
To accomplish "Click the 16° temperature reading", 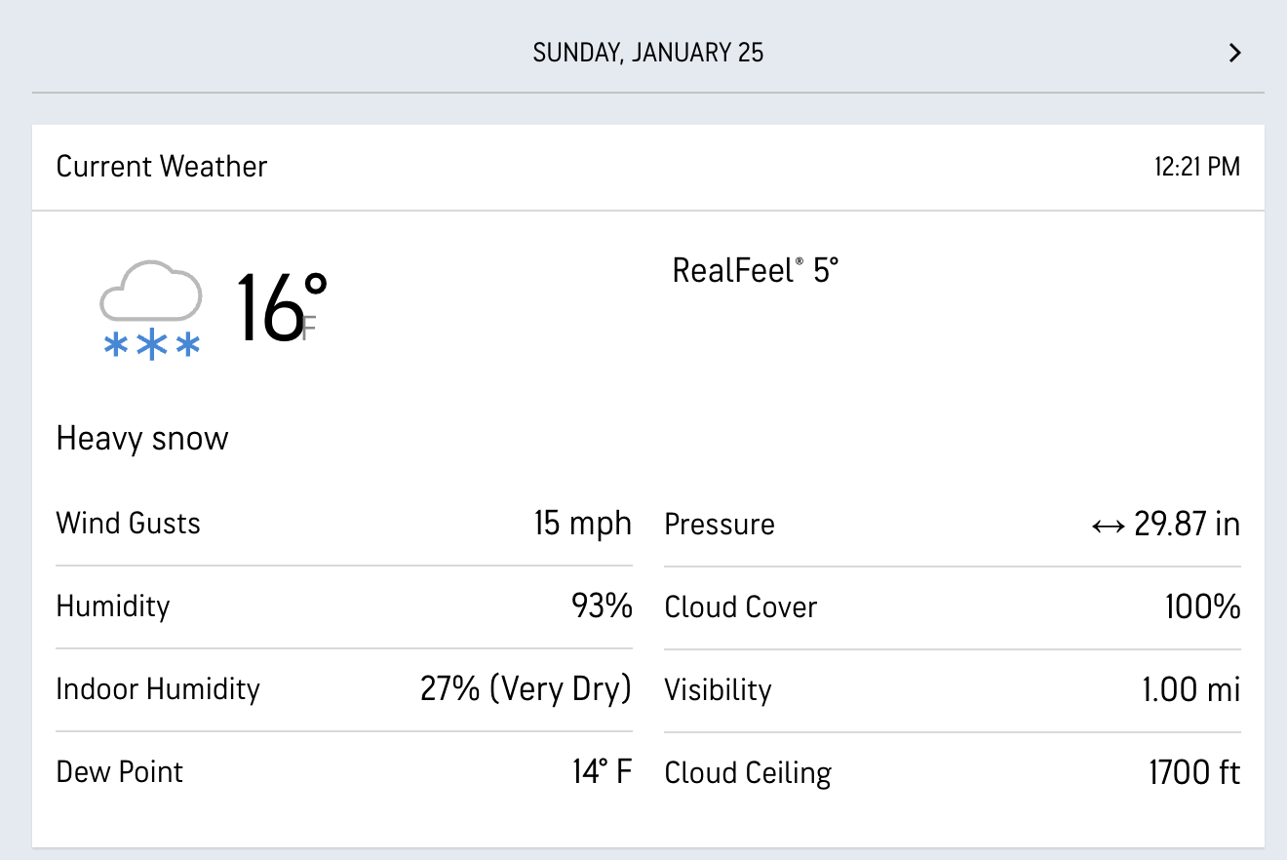I will 277,308.
